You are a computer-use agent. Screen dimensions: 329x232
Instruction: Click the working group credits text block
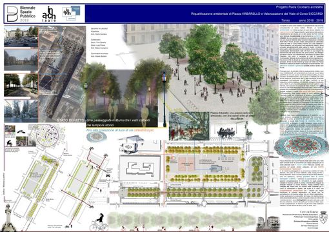[x=100, y=43]
